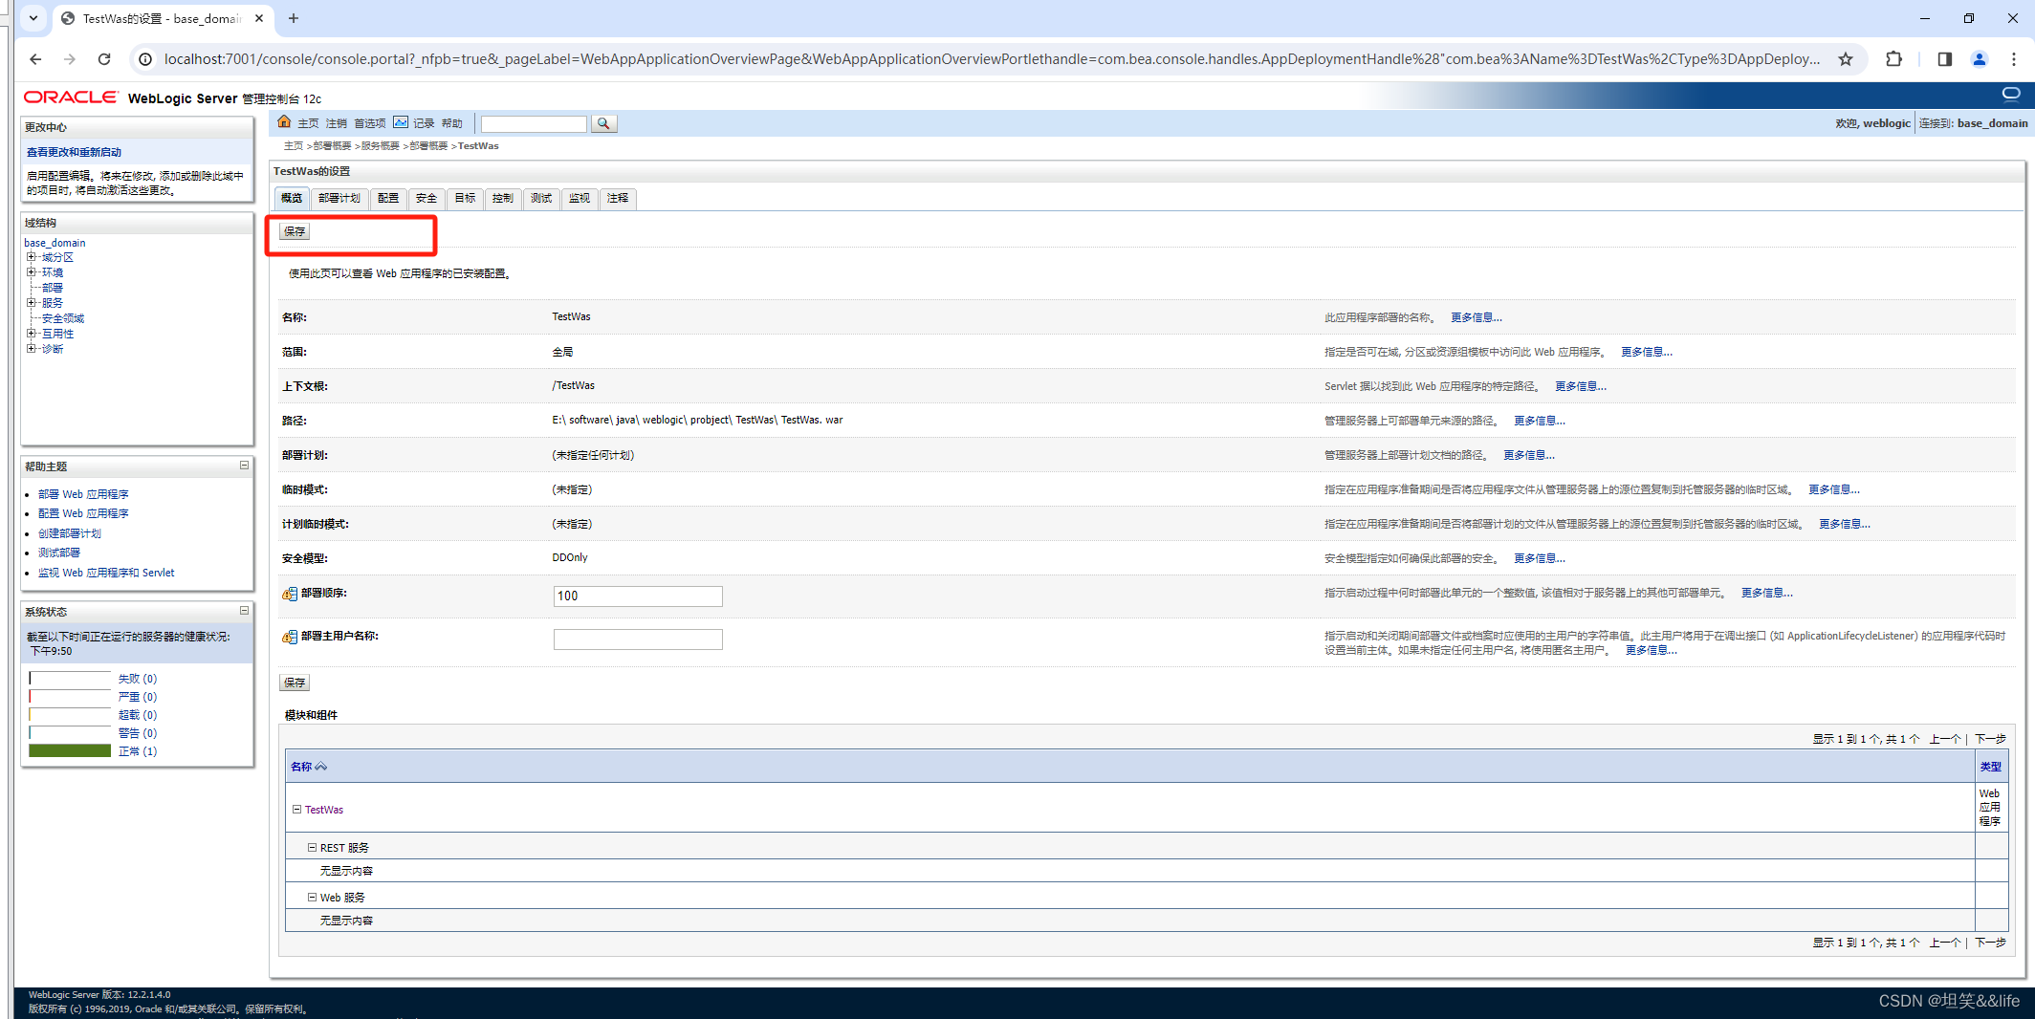Open help topic 创建部署计划
The height and width of the screenshot is (1019, 2035).
[x=69, y=533]
